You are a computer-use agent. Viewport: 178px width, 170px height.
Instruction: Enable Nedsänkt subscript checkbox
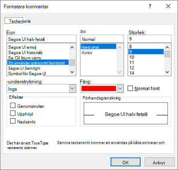pos(13,121)
